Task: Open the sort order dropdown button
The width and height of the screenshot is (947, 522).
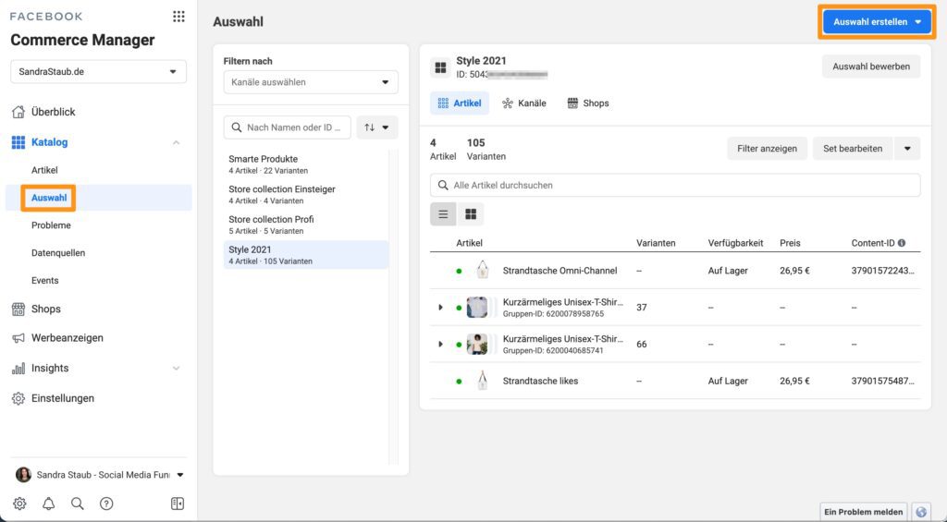Action: (x=377, y=127)
